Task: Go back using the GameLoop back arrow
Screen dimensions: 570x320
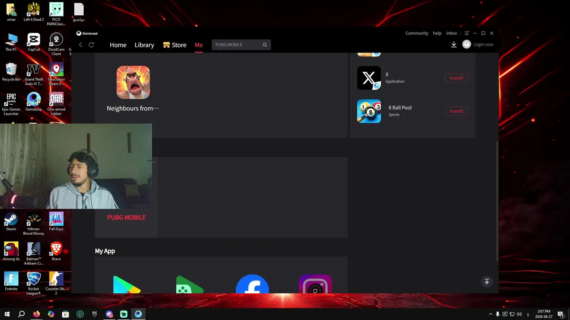Action: 81,45
